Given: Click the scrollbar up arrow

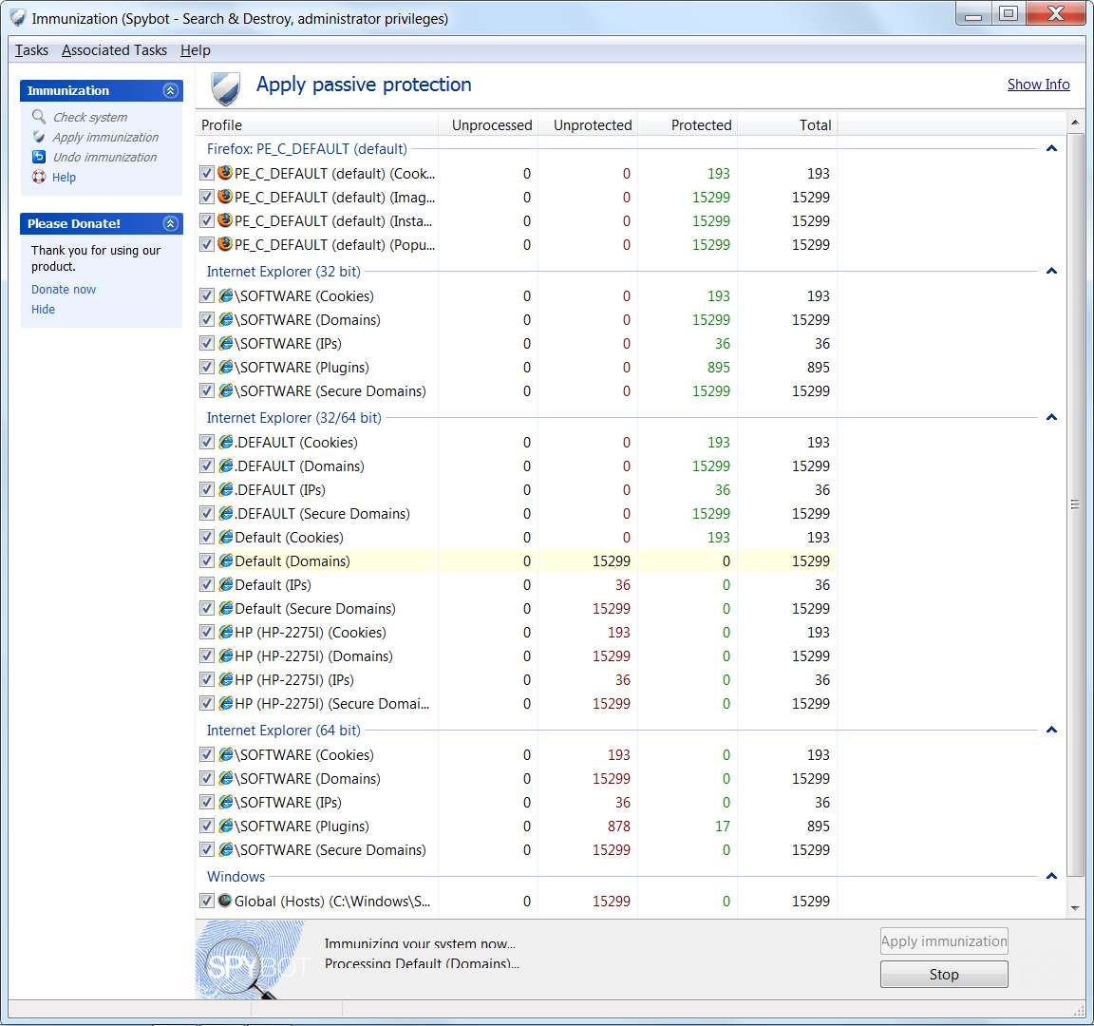Looking at the screenshot, I should point(1075,123).
